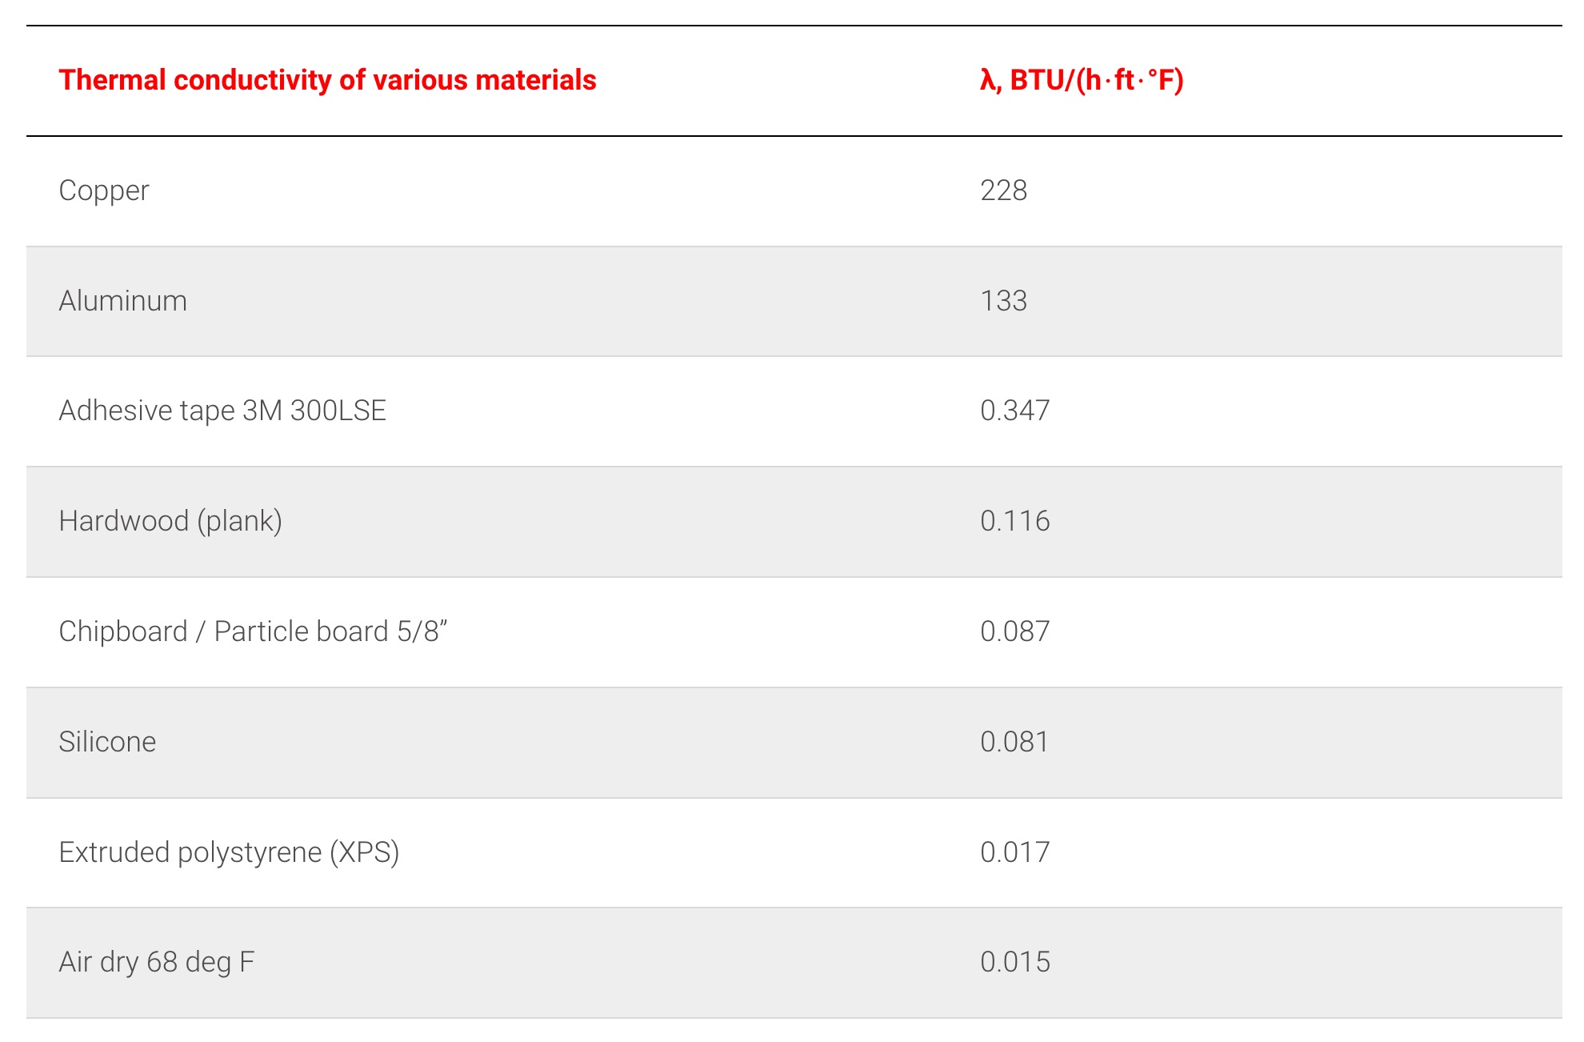
Task: Select the Air dry 68 deg F cell
Action: [x=157, y=962]
